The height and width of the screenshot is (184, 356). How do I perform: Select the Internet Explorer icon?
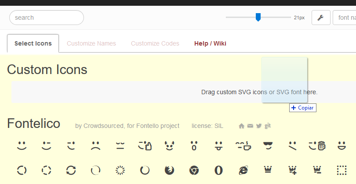243,170
